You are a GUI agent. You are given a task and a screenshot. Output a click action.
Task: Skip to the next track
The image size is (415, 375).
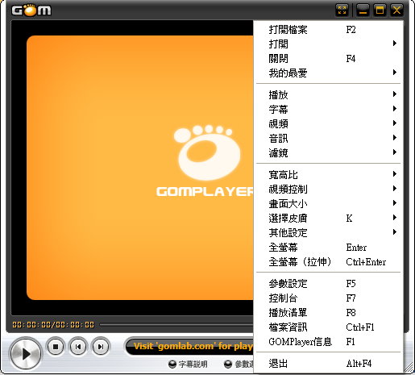101,347
